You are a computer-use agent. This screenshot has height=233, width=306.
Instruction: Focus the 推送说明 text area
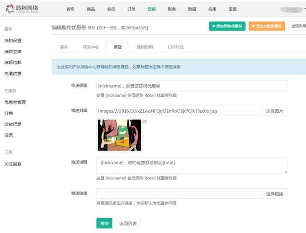(x=192, y=165)
